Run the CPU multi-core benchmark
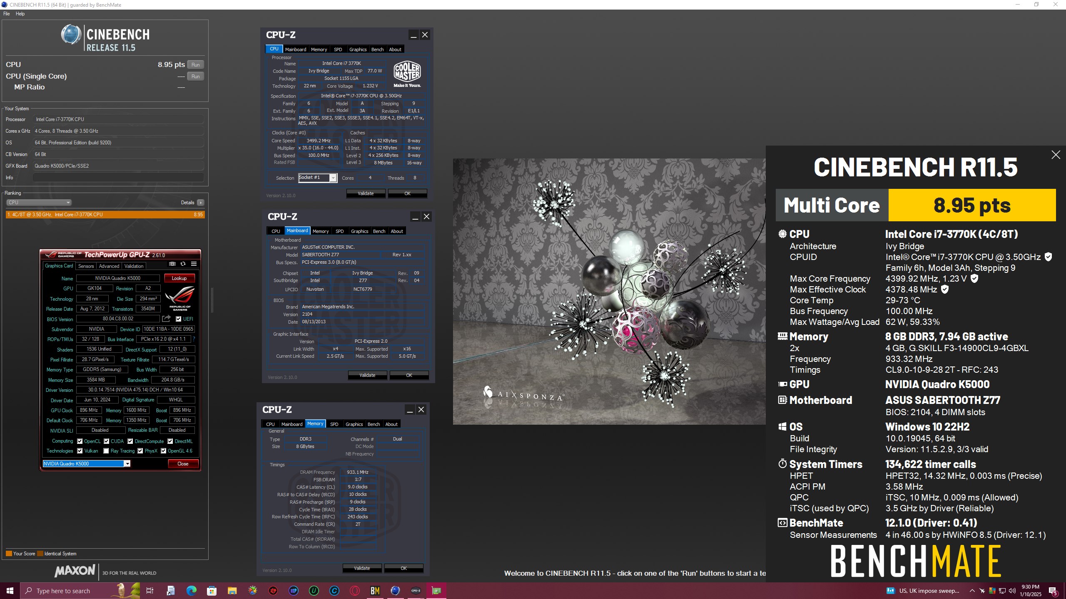 196,64
